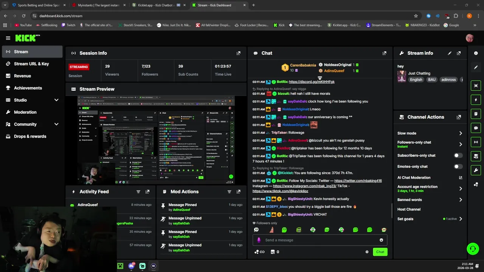Bookmark this page with the star icon

(416, 16)
